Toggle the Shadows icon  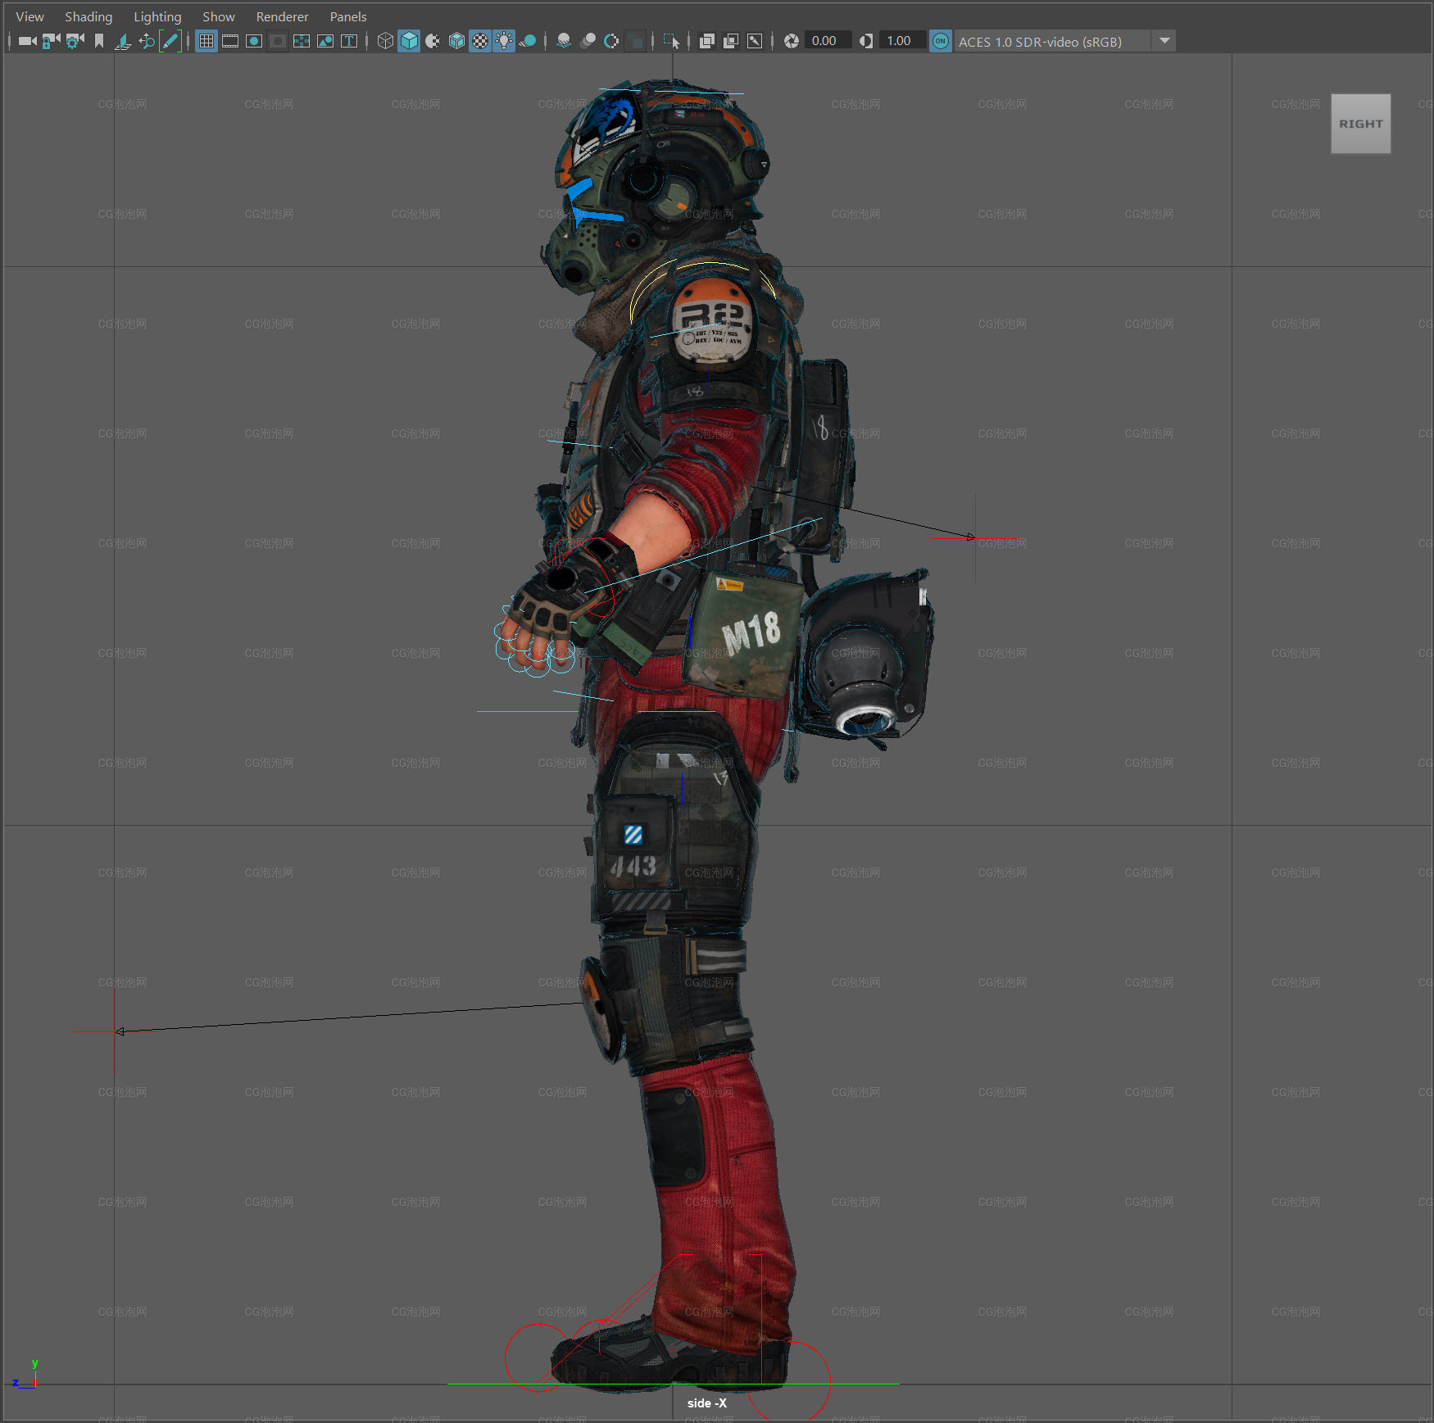tap(528, 41)
